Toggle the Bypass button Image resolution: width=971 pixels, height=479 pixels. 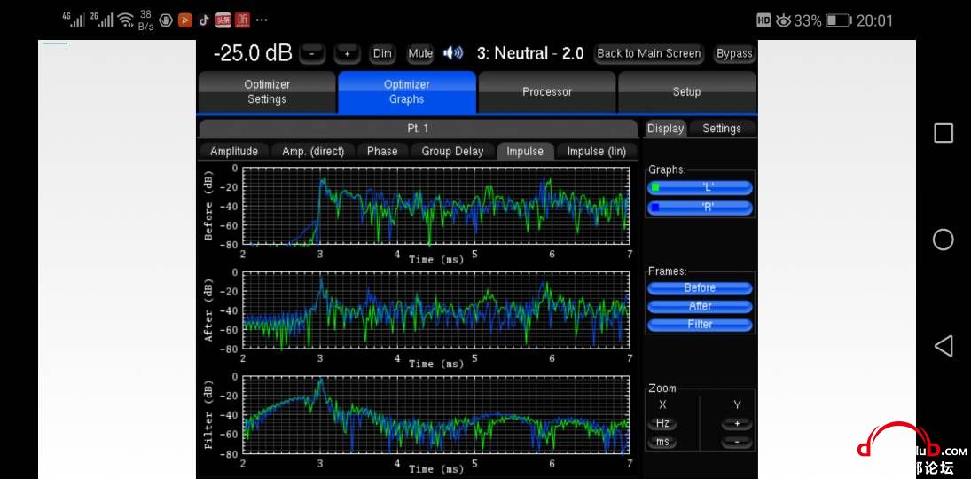[734, 53]
